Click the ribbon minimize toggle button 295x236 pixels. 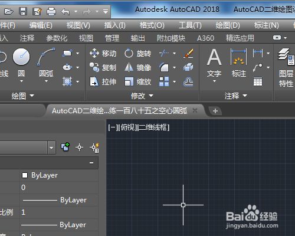[x=277, y=38]
